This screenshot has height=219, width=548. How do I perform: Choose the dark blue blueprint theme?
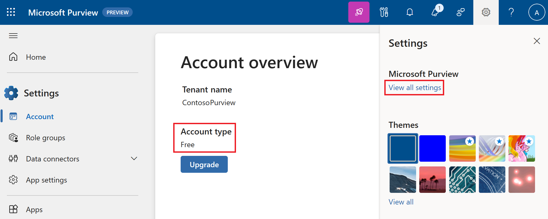(492, 180)
